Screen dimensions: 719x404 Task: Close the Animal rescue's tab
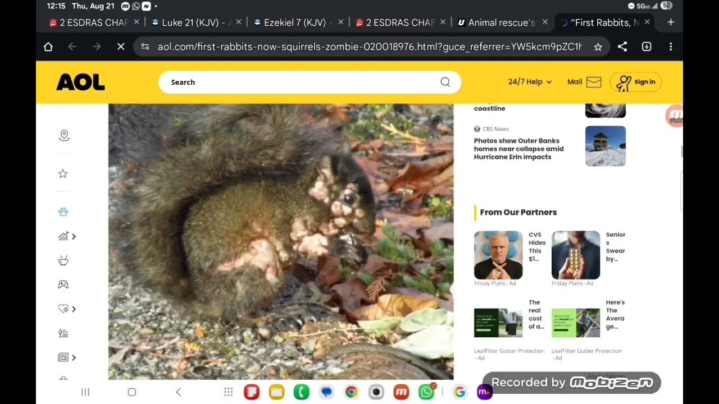(545, 22)
